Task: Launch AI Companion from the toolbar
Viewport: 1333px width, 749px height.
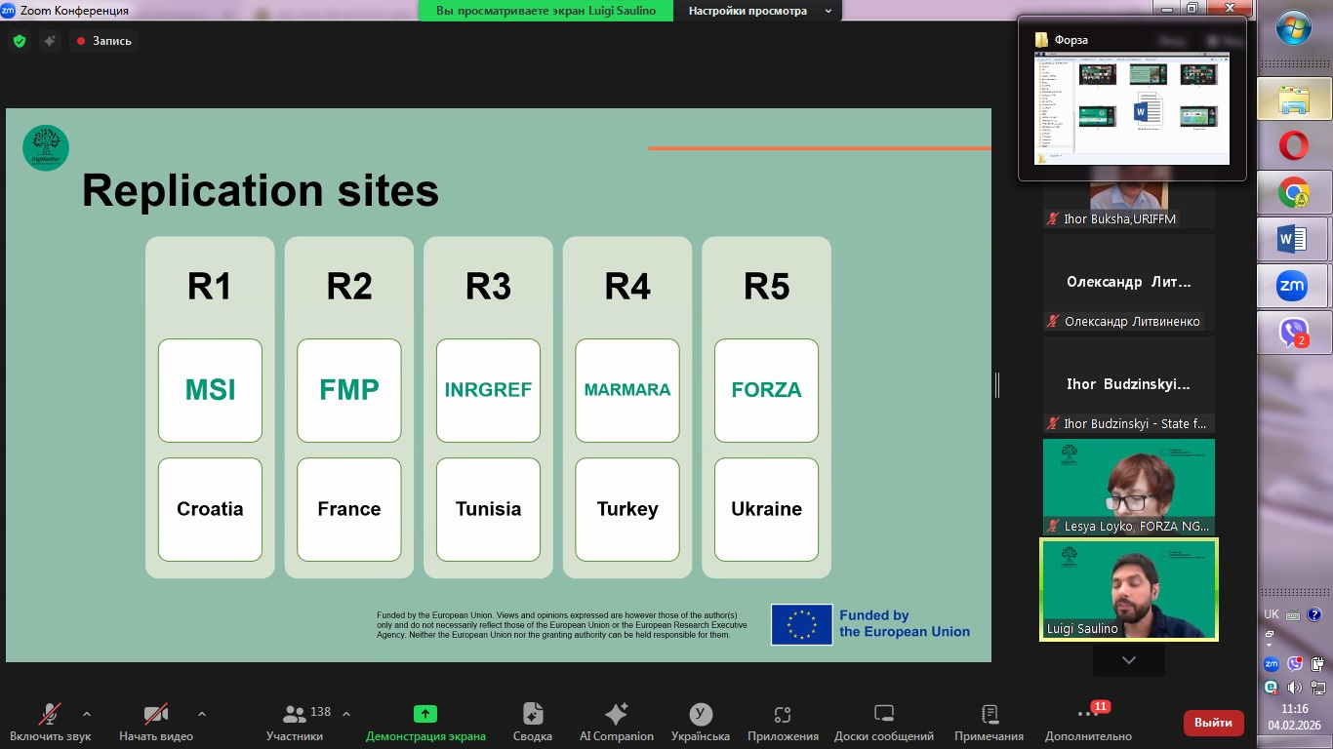Action: coord(616,714)
